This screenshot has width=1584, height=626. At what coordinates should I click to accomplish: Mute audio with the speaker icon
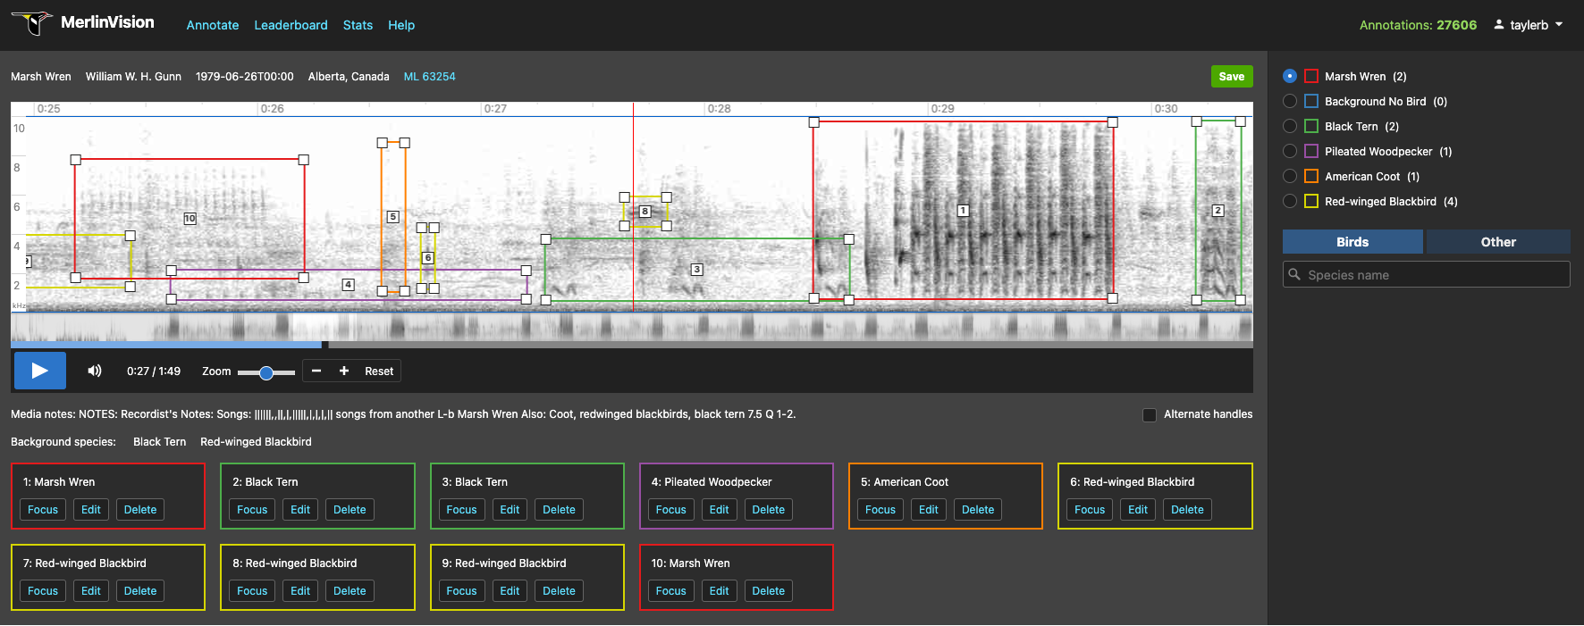95,371
